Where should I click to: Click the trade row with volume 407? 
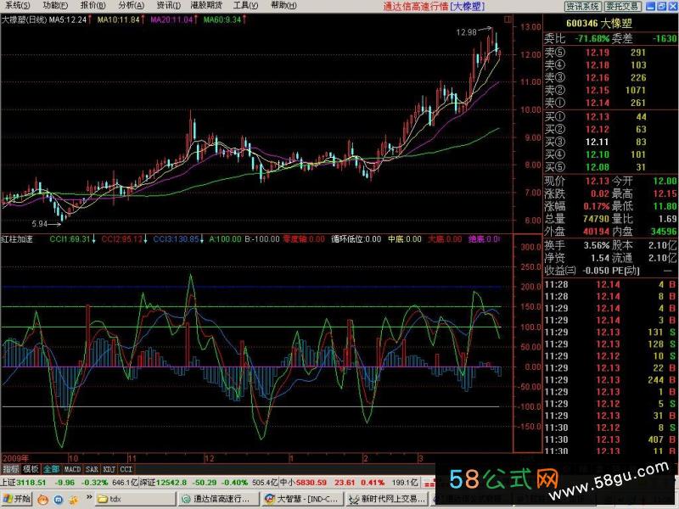(x=609, y=439)
